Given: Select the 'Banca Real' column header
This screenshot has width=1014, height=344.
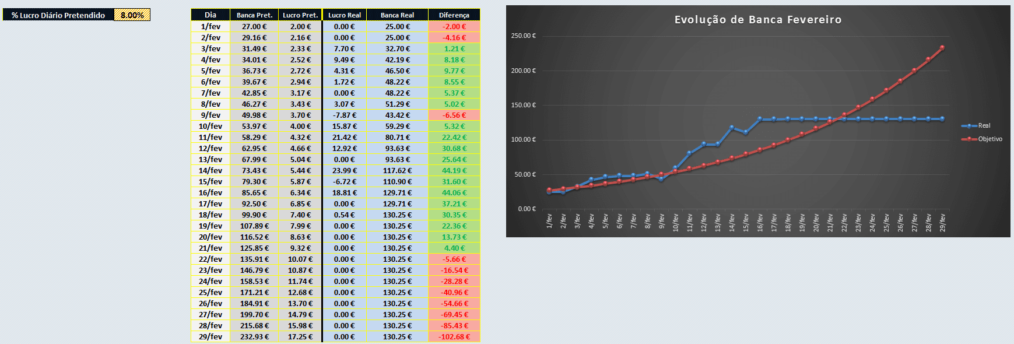Looking at the screenshot, I should 397,15.
